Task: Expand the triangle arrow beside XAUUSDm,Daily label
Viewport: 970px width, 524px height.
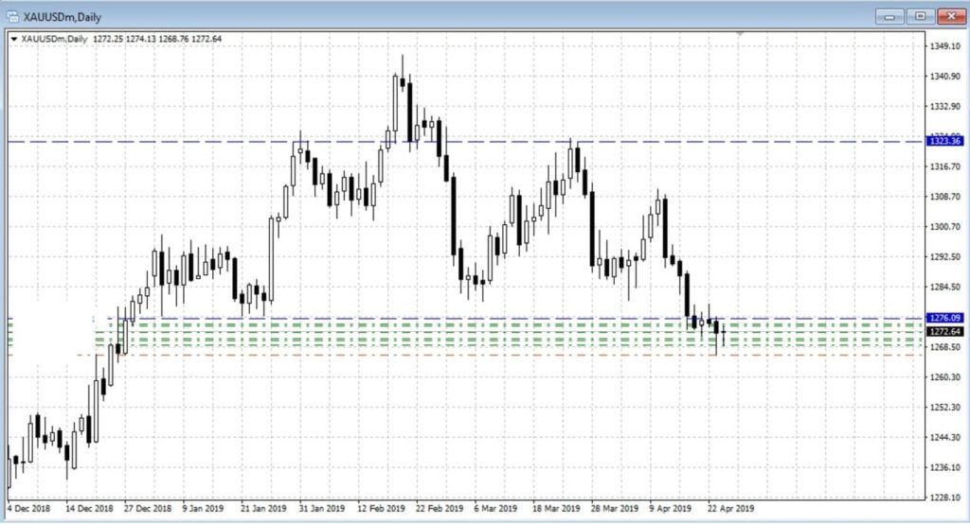Action: [12, 39]
